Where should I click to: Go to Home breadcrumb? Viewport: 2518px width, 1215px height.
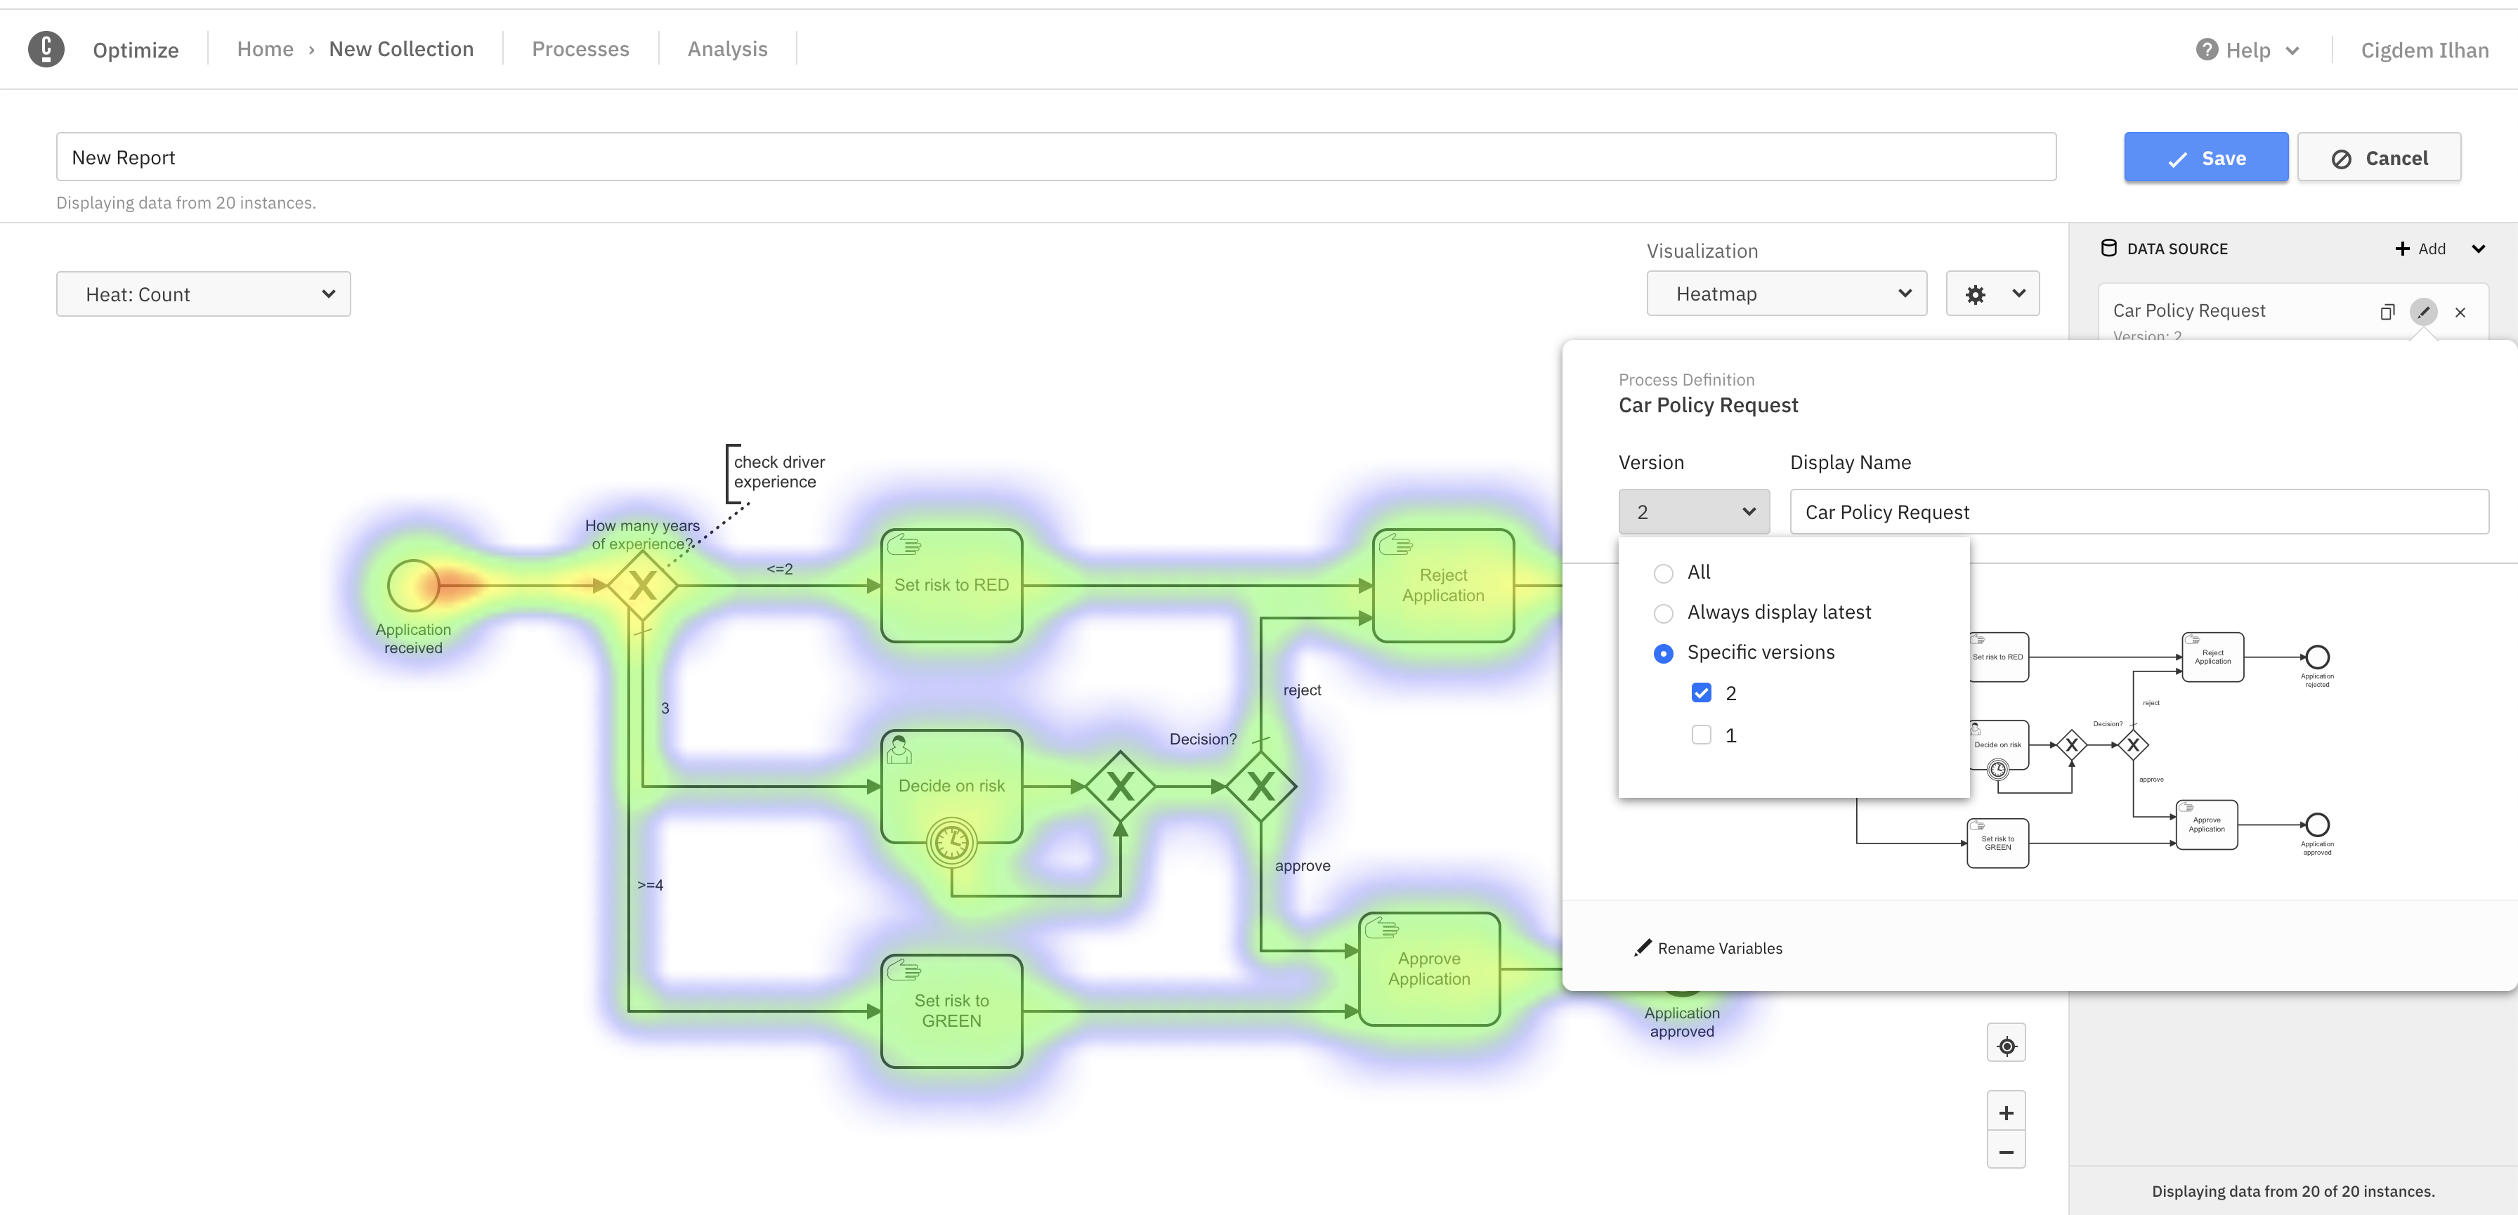265,49
